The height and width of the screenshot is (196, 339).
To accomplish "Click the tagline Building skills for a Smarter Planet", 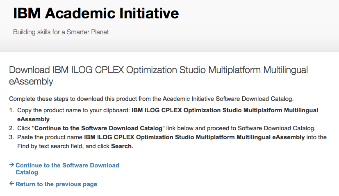I will click(61, 32).
